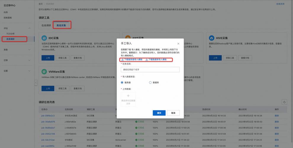Click 上传 on the IDC采集 card
Screen dimensions: 293x148
48,58
